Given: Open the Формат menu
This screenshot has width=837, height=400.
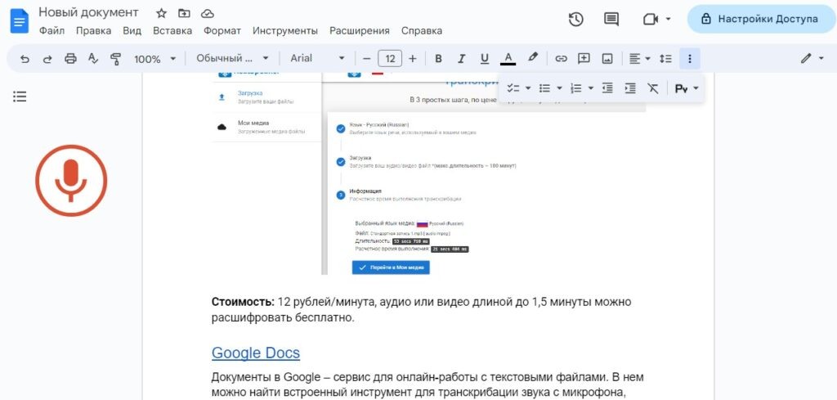Looking at the screenshot, I should 222,30.
